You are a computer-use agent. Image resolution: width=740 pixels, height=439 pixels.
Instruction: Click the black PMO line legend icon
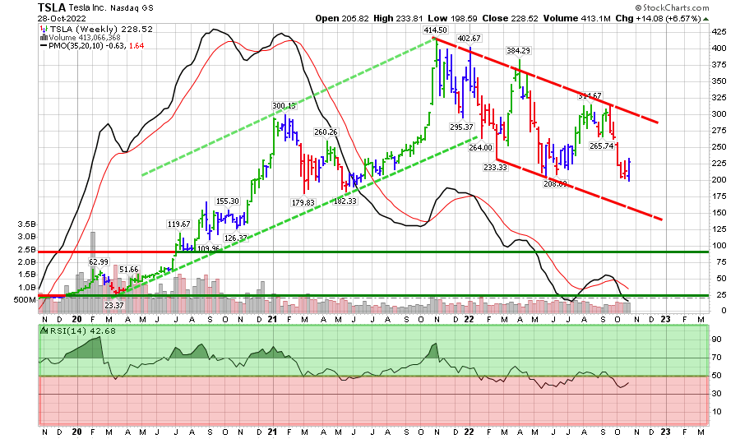pyautogui.click(x=43, y=46)
